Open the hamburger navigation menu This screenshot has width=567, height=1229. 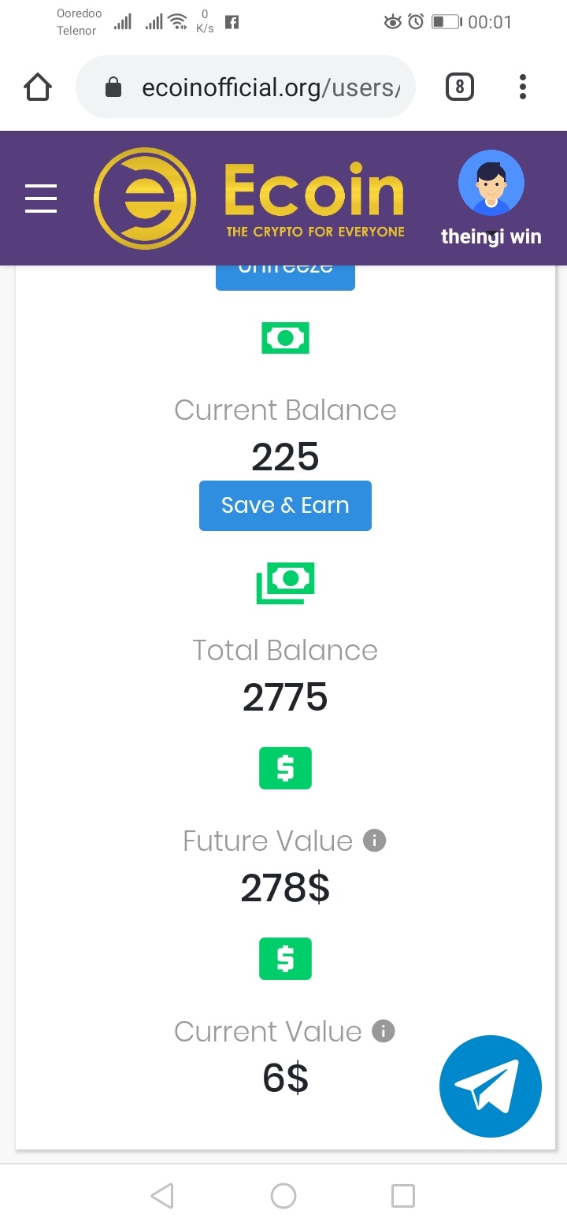click(41, 198)
